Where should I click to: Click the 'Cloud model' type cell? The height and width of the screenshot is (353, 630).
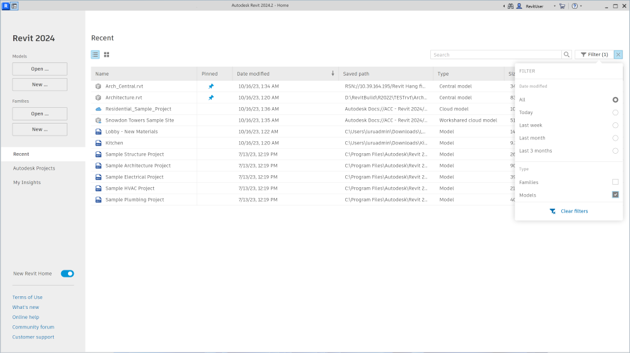pyautogui.click(x=454, y=109)
